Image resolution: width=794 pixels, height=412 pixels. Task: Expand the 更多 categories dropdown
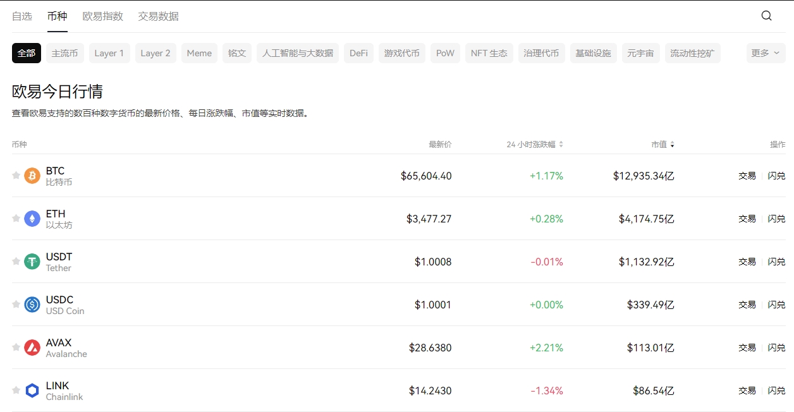[x=766, y=53]
